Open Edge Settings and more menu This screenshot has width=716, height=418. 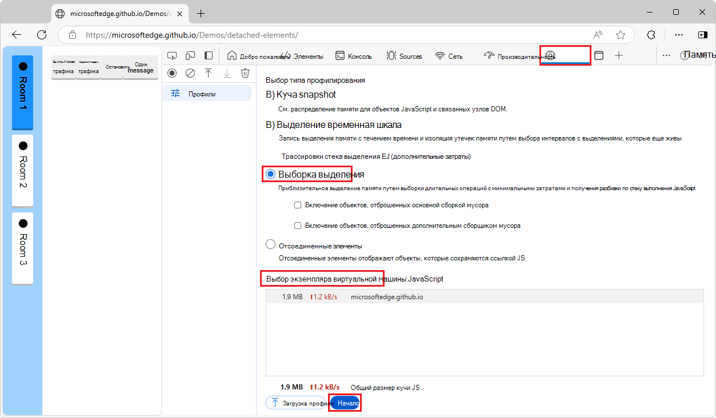coord(679,35)
